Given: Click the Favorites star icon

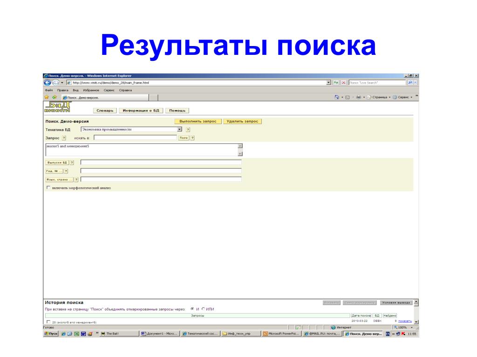Looking at the screenshot, I should coord(47,97).
